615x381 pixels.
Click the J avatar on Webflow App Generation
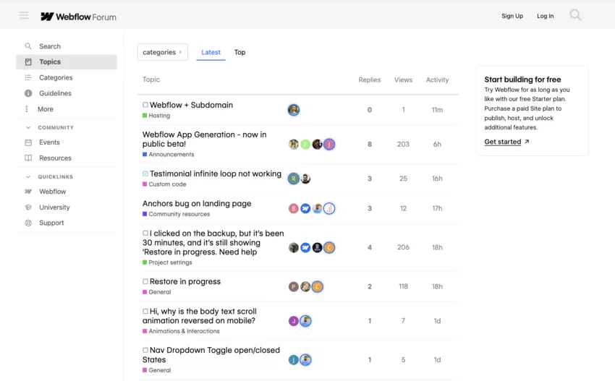click(x=329, y=145)
